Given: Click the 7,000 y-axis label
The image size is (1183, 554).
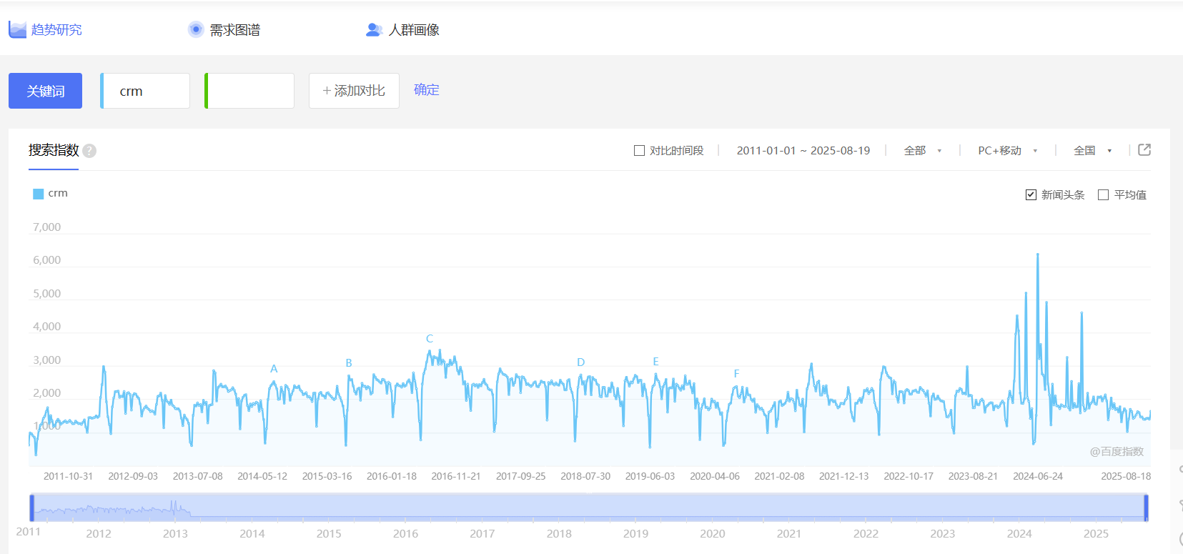Looking at the screenshot, I should coord(47,227).
